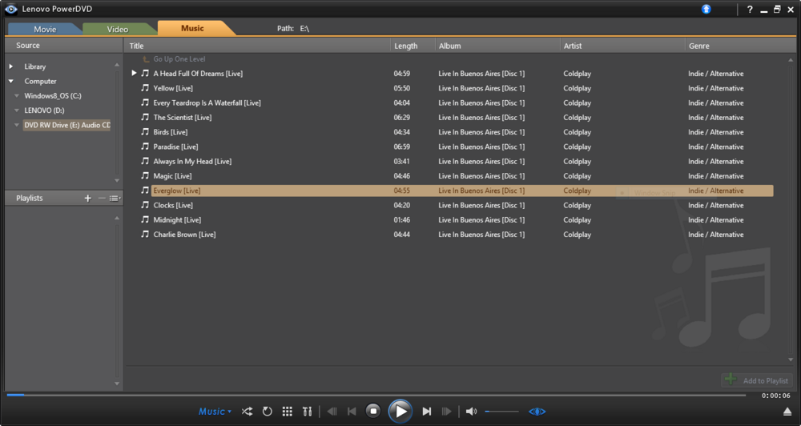Open the grid menu icon in playback bar
This screenshot has width=801, height=426.
click(287, 412)
